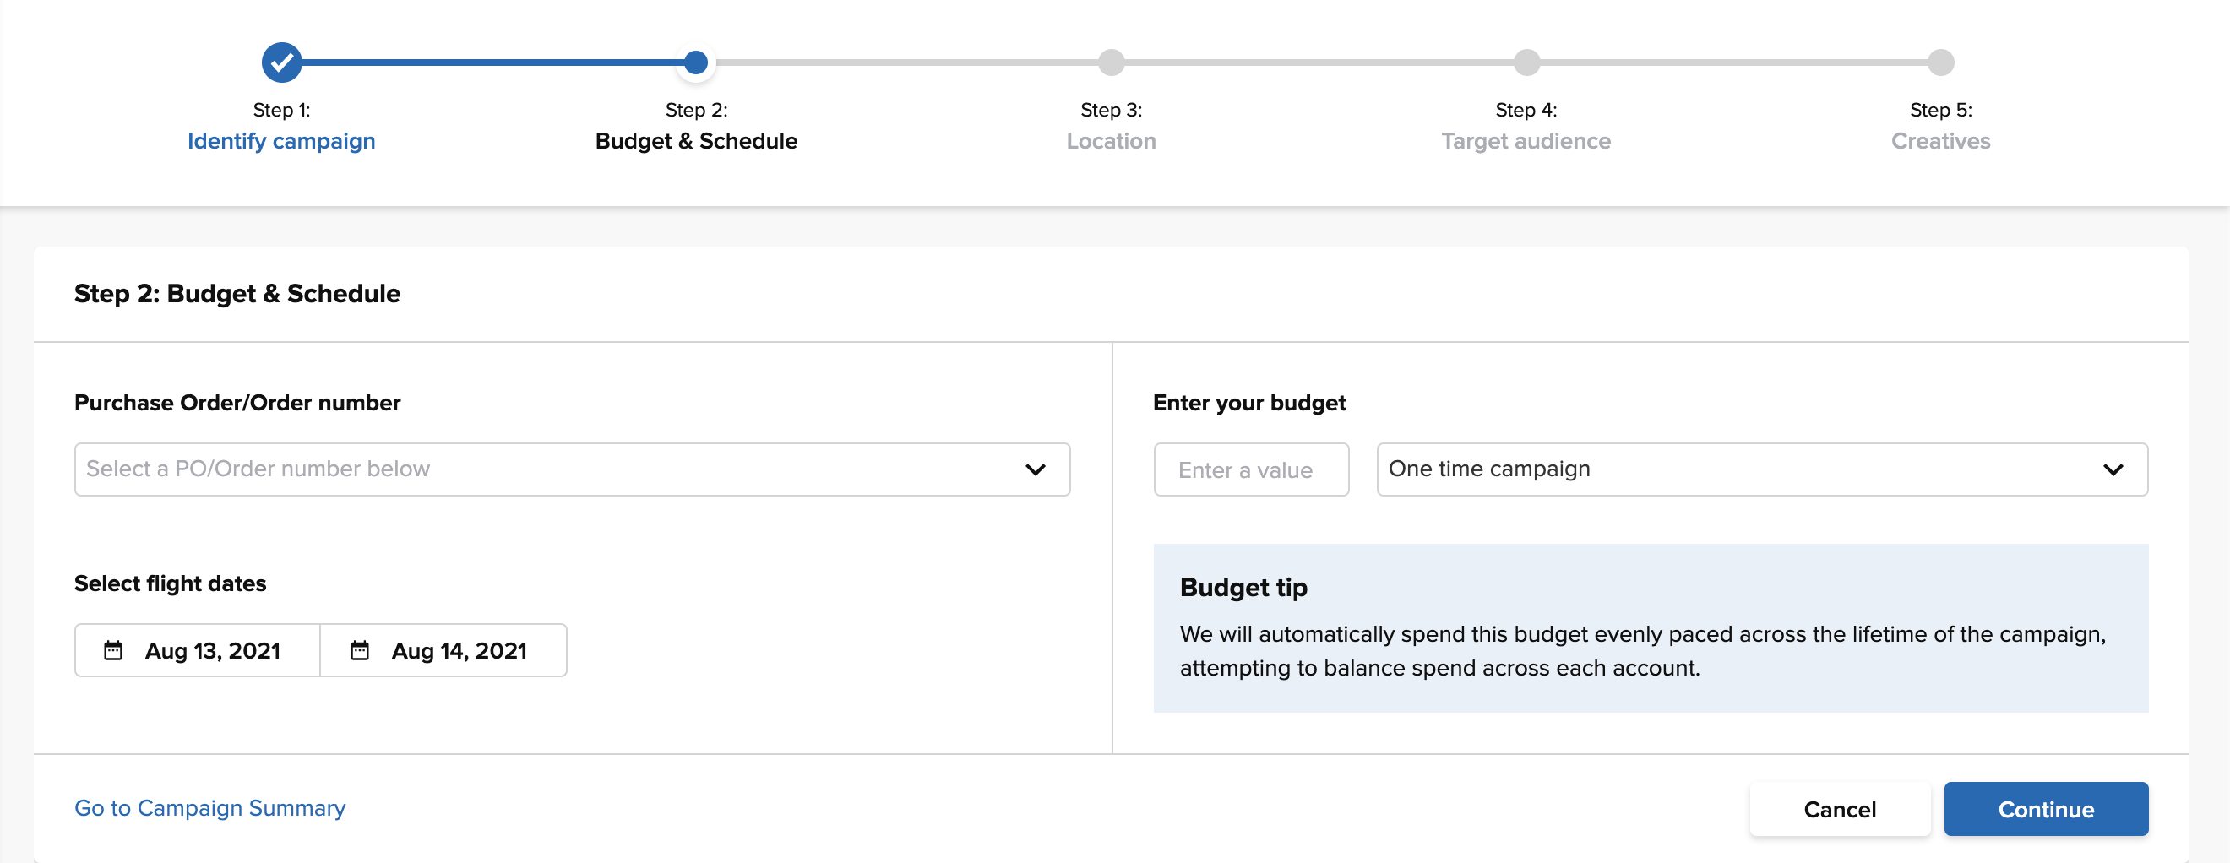Click the Continue button
Image resolution: width=2230 pixels, height=863 pixels.
pos(2046,809)
